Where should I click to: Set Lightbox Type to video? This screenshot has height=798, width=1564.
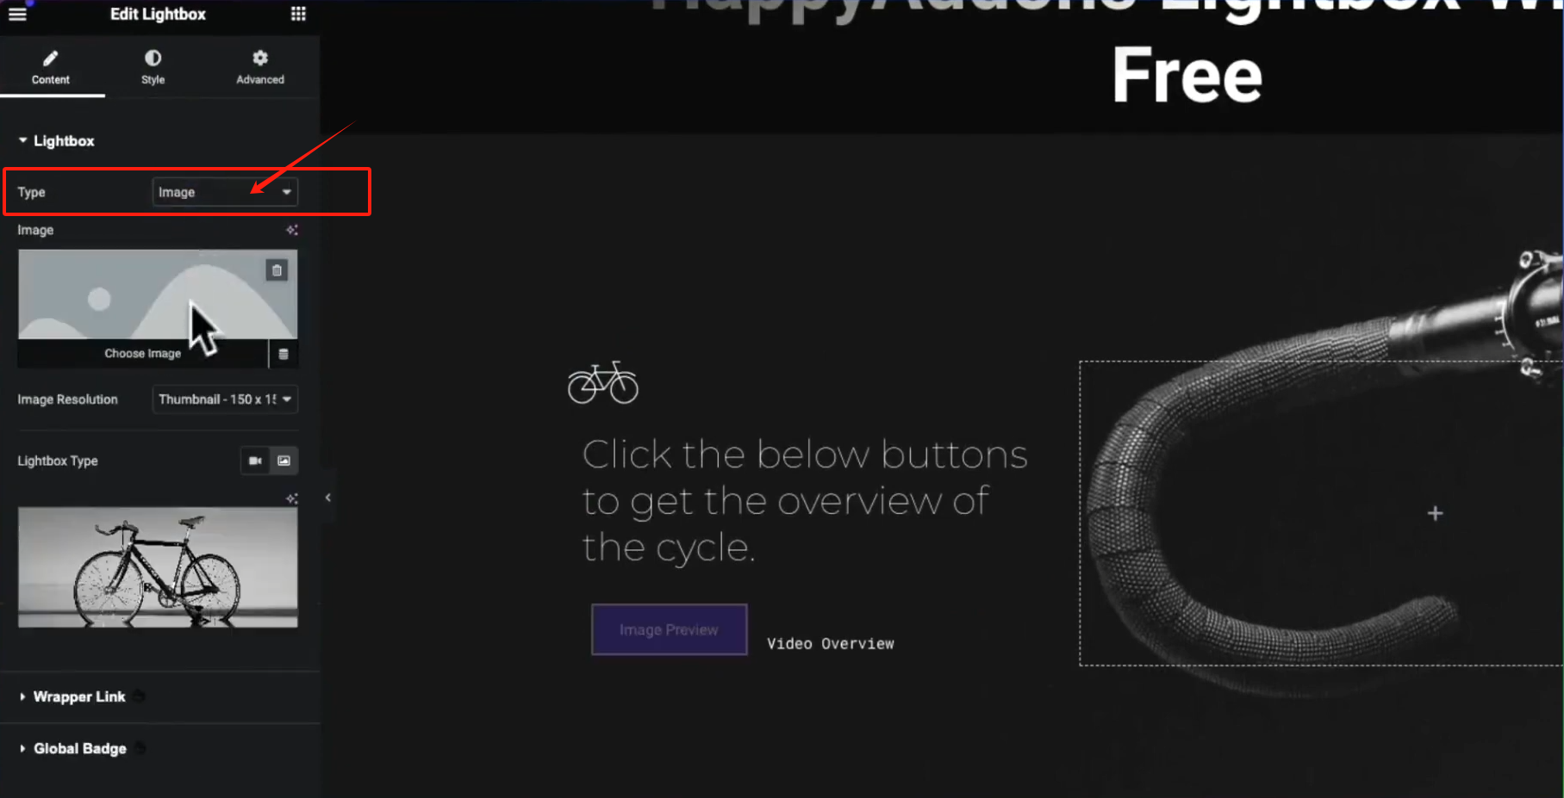tap(255, 461)
